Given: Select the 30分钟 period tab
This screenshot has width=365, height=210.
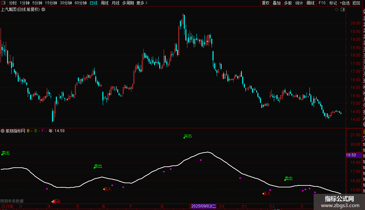Looking at the screenshot, I should click(66, 3).
